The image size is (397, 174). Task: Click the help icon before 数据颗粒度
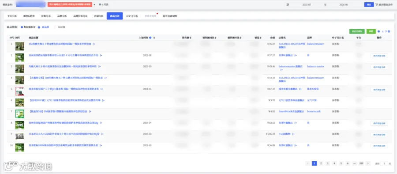tap(22, 27)
